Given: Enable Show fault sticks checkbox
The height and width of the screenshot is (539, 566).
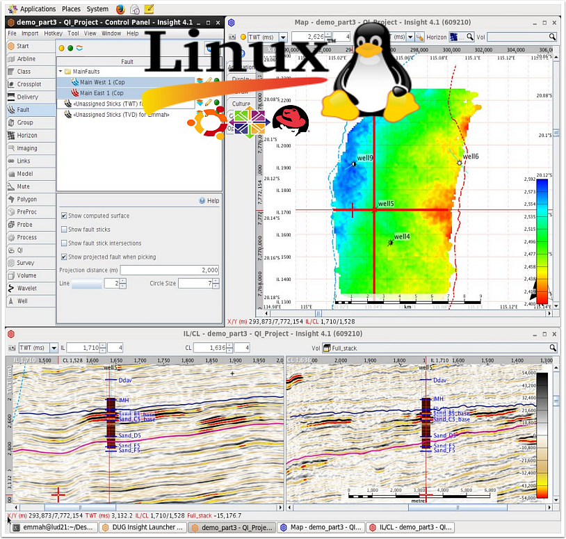Looking at the screenshot, I should (x=64, y=230).
